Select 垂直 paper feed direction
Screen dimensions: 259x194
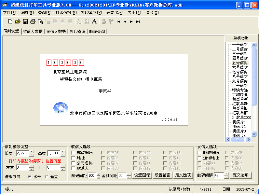47,177
